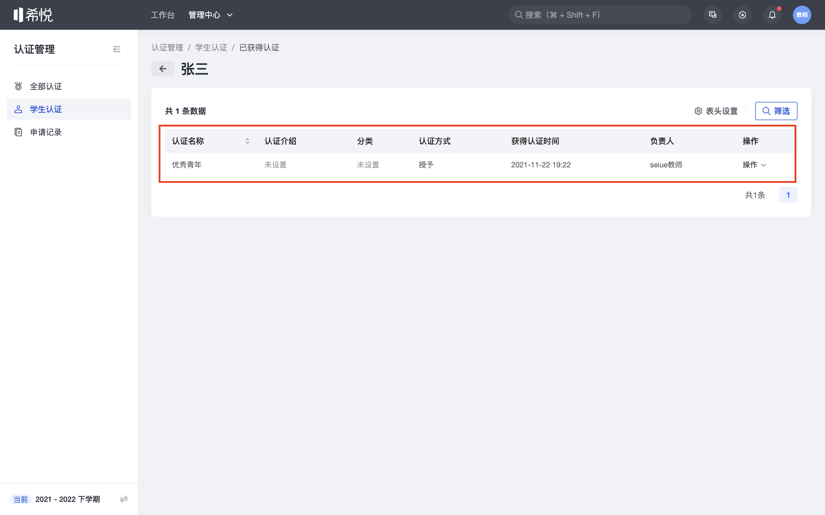
Task: Sort by 认证名称 column arrows
Action: (247, 141)
